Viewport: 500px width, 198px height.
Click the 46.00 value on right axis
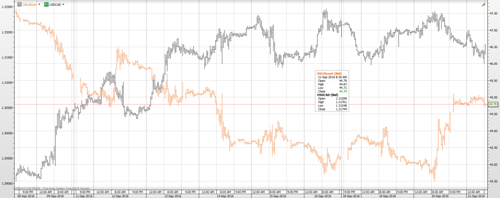[x=493, y=64]
